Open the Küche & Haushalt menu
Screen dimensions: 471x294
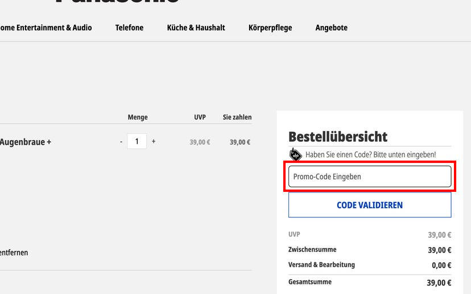[x=196, y=28]
